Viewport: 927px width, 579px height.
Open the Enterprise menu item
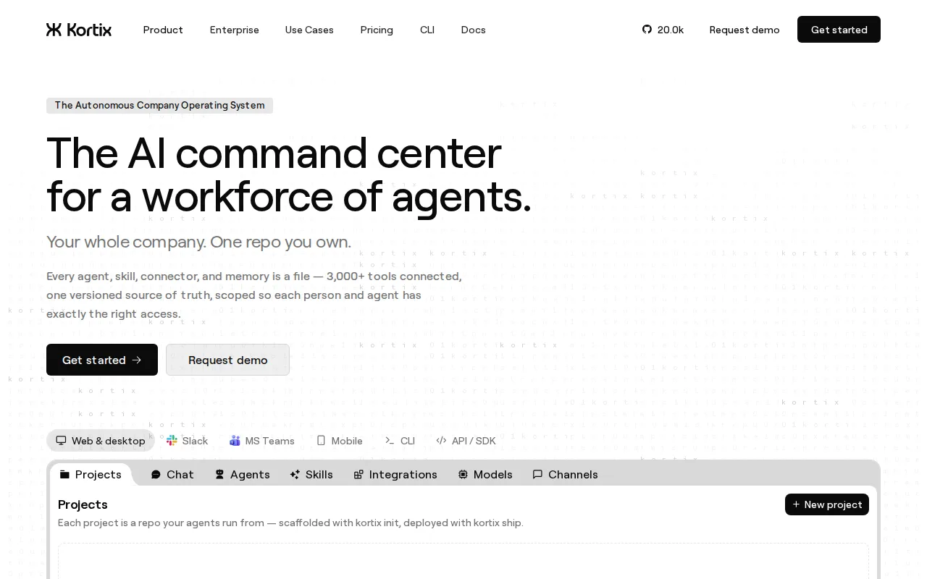tap(234, 30)
